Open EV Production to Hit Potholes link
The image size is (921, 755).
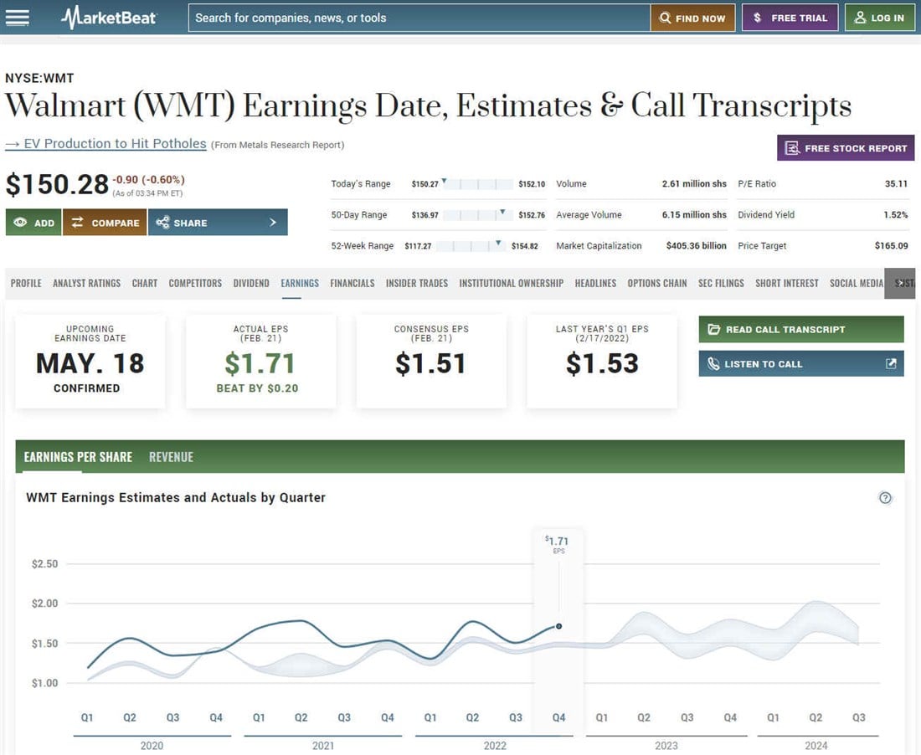click(105, 144)
